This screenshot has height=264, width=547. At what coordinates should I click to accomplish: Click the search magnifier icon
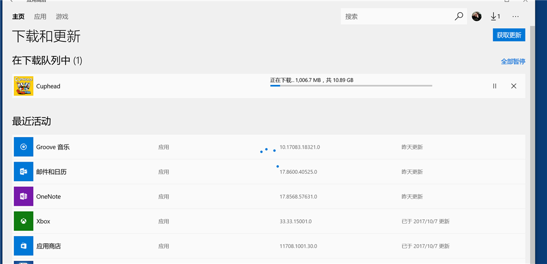459,17
